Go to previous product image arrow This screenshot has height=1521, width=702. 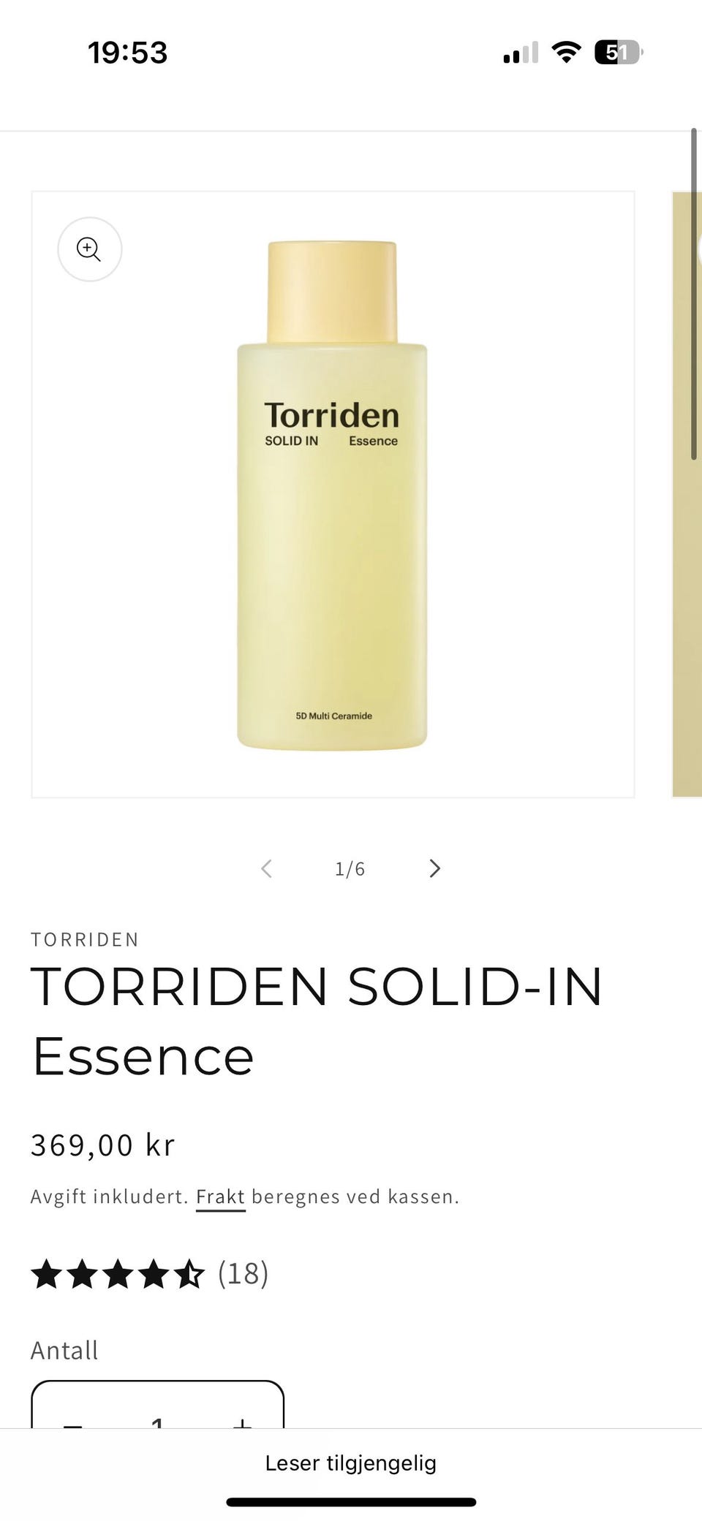point(267,868)
